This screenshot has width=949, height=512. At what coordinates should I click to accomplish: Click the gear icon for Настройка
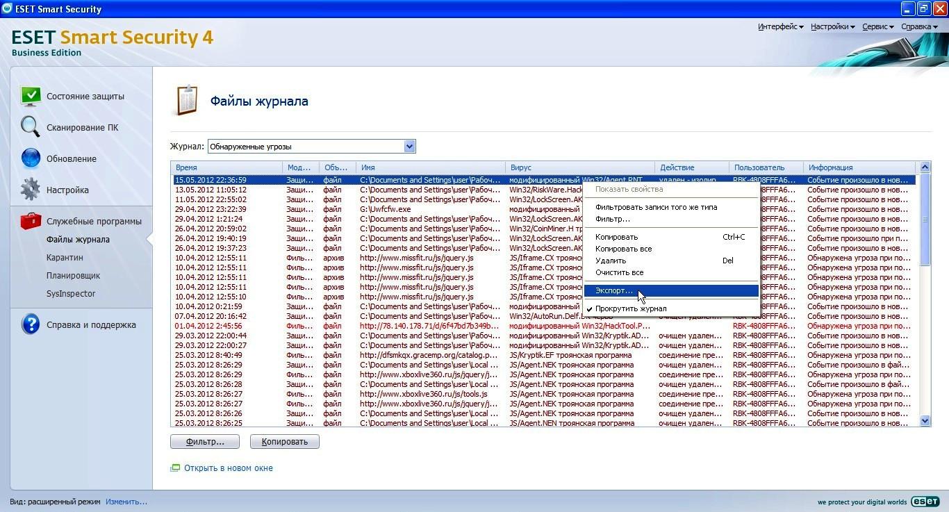click(x=31, y=190)
